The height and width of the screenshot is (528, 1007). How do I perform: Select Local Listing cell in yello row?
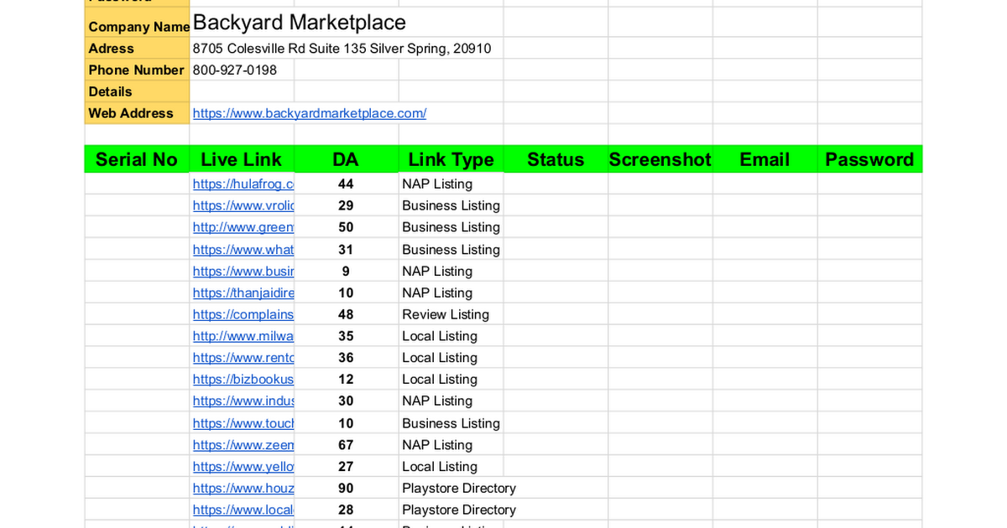(451, 467)
